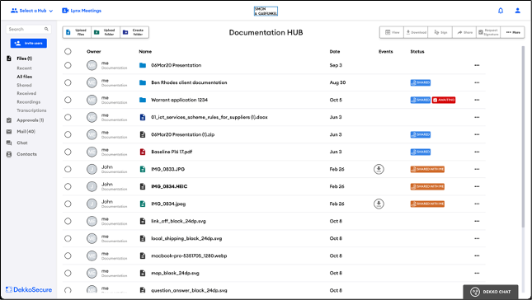Screen dimensions: 532x300
Task: Open the Ben Rhodes client documentation folder
Action: click(189, 82)
